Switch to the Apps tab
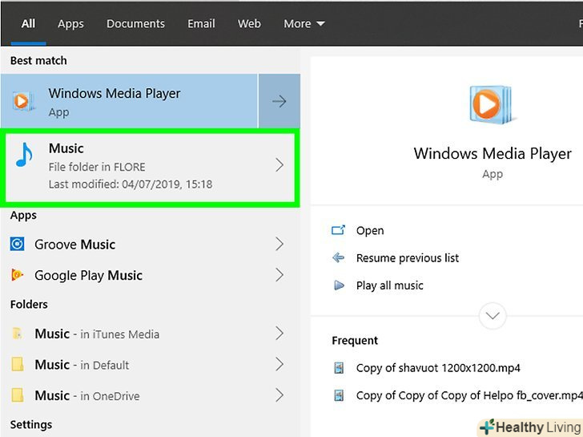583x437 pixels. tap(70, 24)
